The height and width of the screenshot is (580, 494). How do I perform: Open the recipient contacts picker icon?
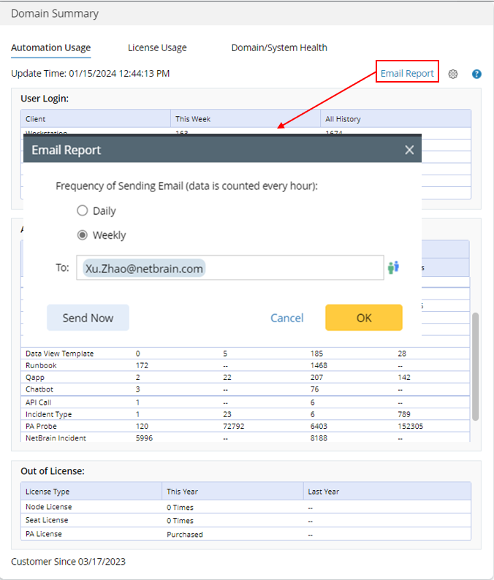tap(394, 267)
